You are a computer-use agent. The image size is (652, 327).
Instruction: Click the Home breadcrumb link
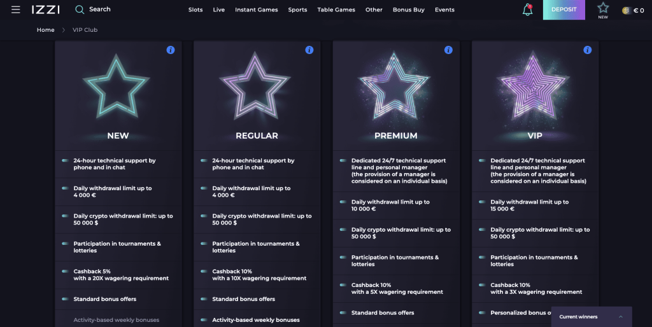click(46, 30)
